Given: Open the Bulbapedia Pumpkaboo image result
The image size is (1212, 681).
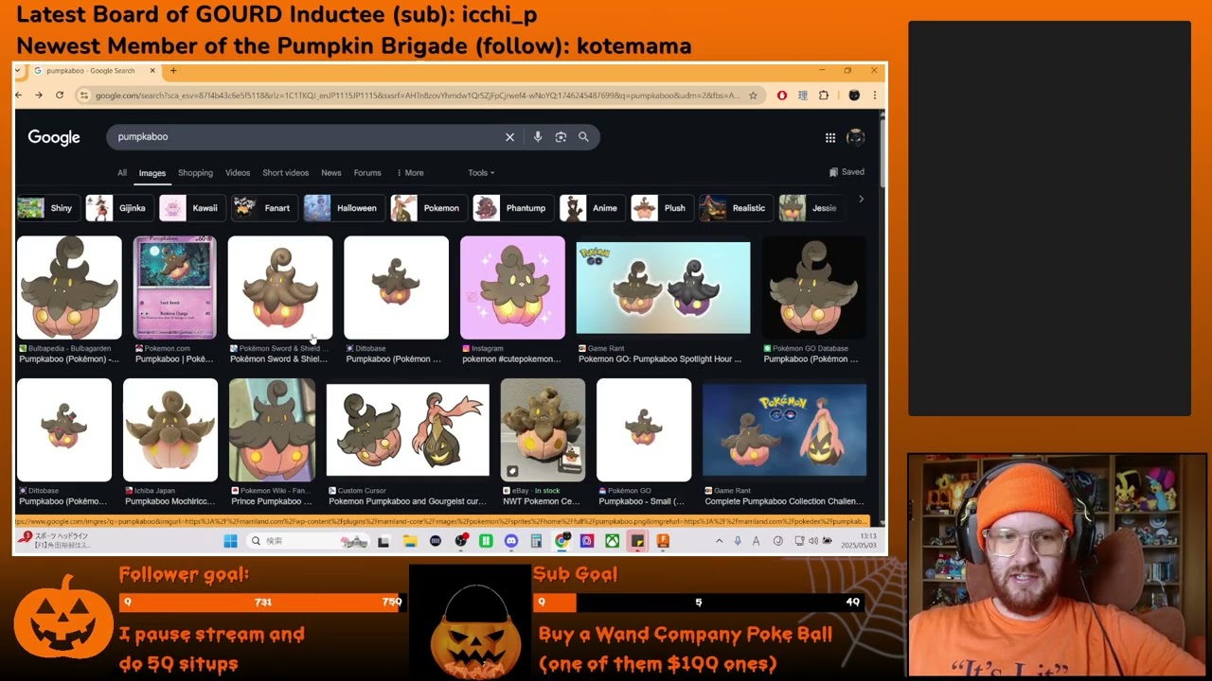Looking at the screenshot, I should coord(69,288).
